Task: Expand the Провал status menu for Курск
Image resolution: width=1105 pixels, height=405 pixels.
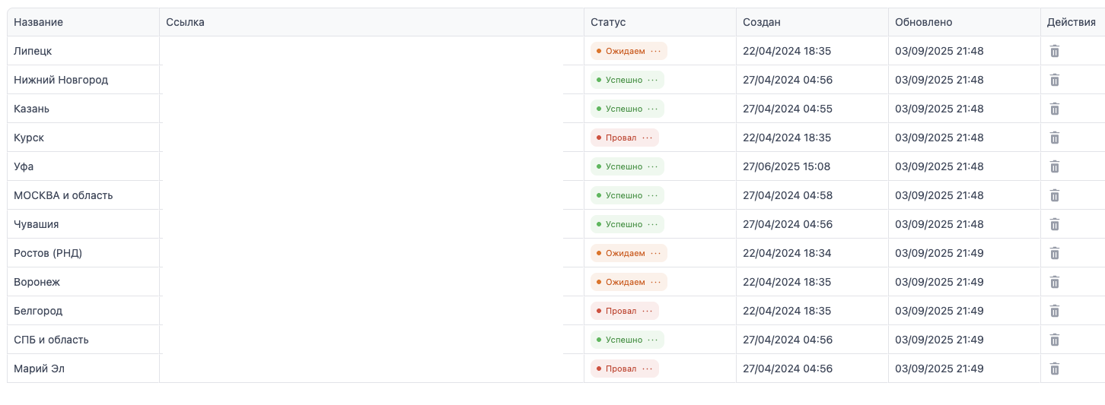Action: pos(647,138)
